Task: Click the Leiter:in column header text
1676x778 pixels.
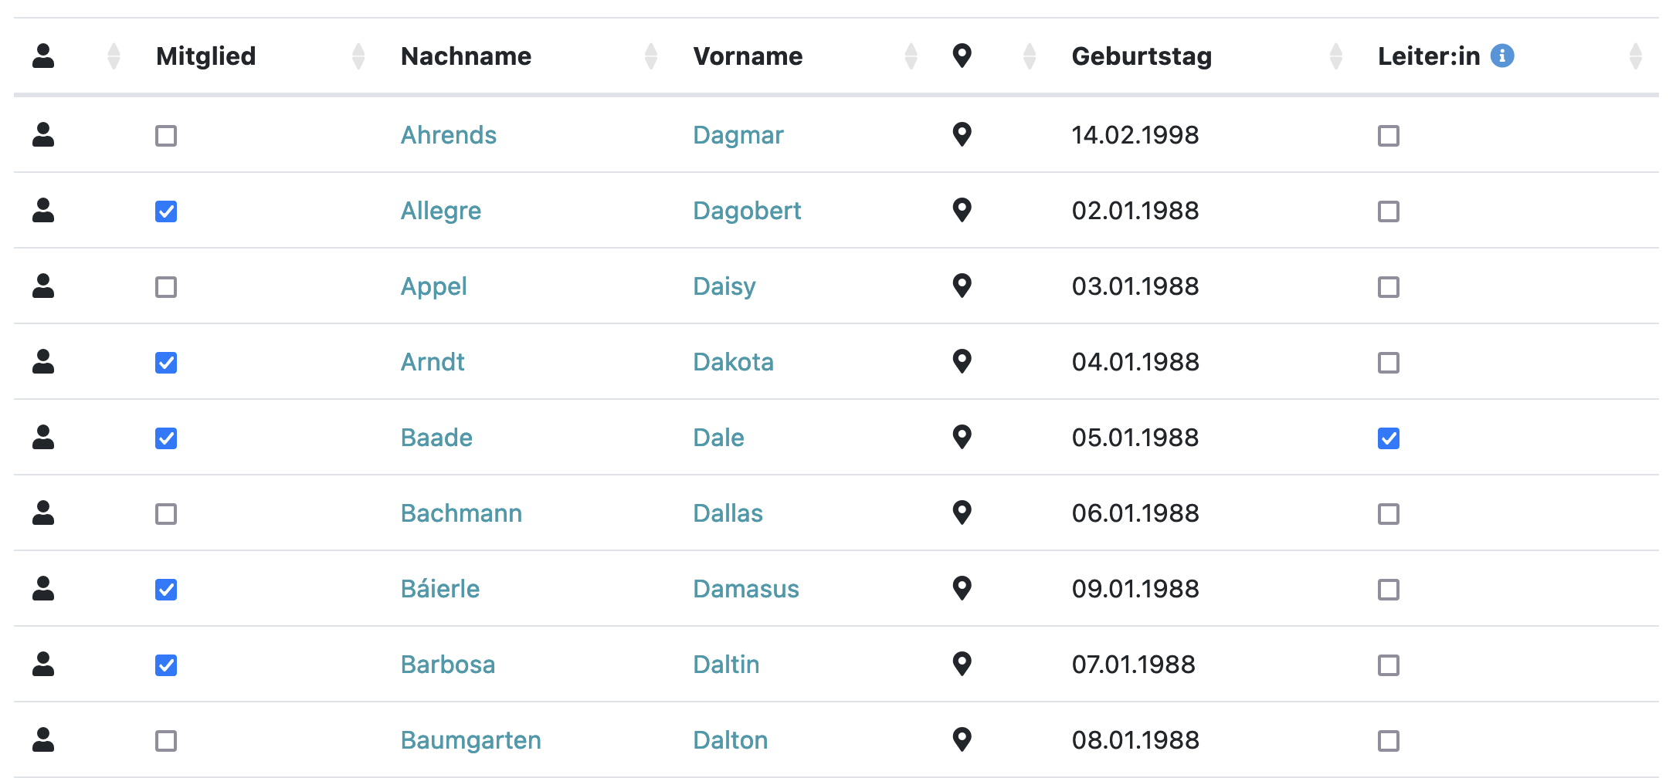Action: pos(1428,56)
